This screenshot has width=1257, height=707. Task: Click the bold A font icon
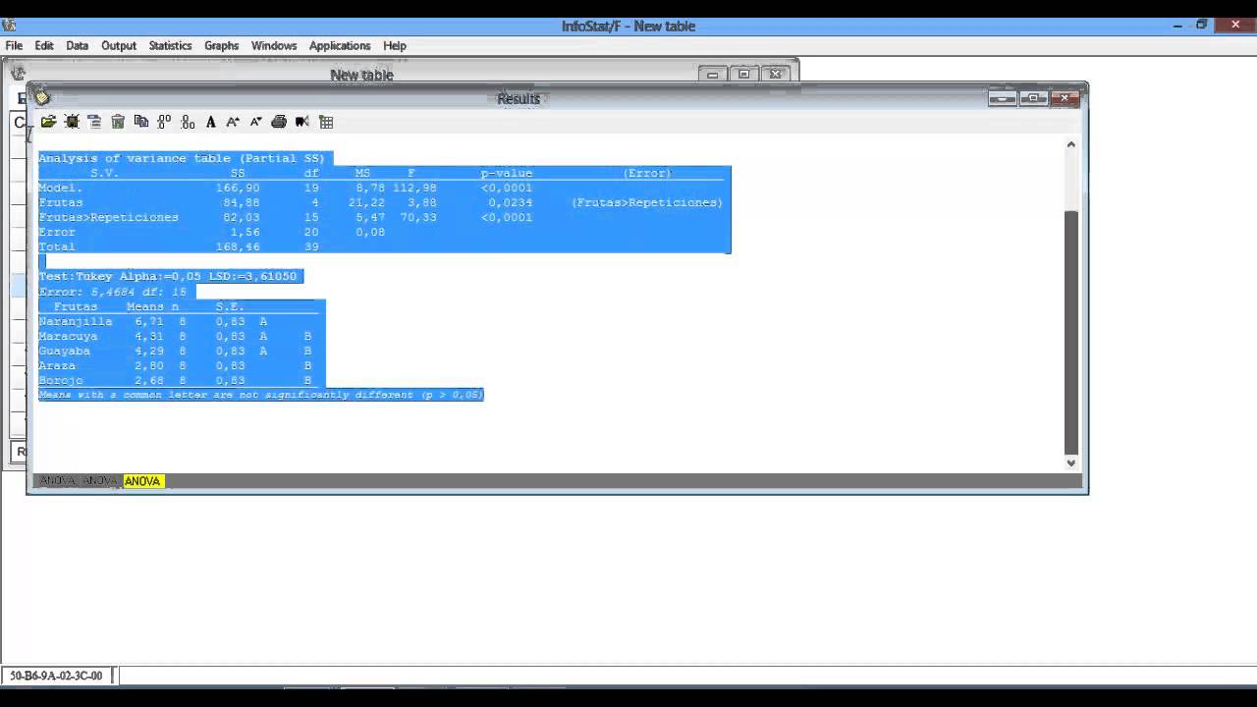[x=210, y=122]
